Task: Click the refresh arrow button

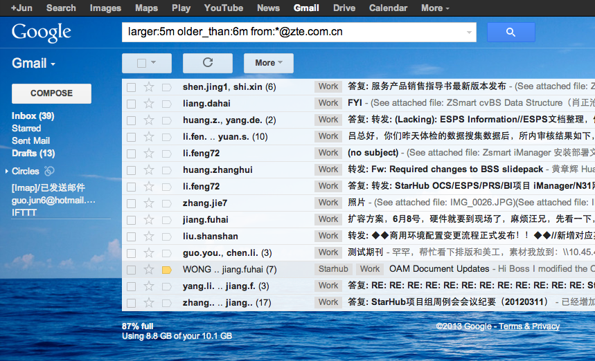Action: tap(207, 63)
